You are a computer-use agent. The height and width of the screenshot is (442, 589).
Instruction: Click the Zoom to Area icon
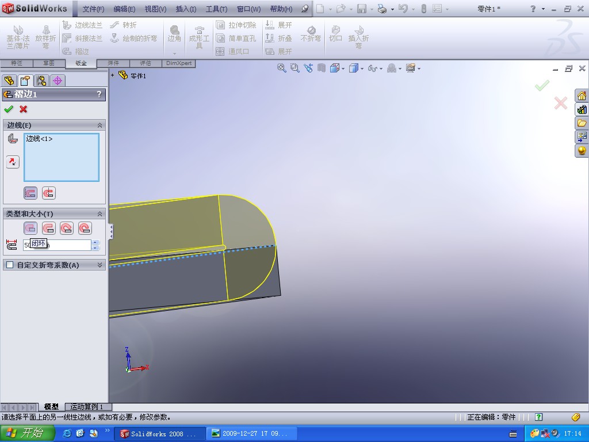click(295, 68)
